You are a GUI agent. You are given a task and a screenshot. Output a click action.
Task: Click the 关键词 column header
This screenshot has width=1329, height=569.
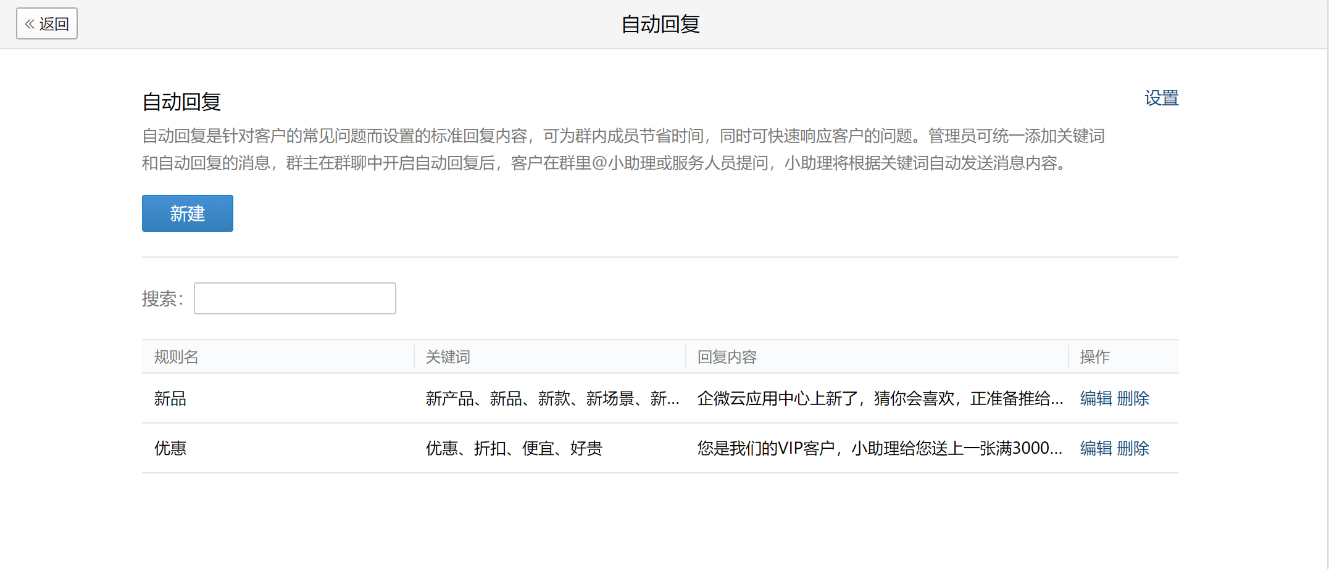coord(448,357)
